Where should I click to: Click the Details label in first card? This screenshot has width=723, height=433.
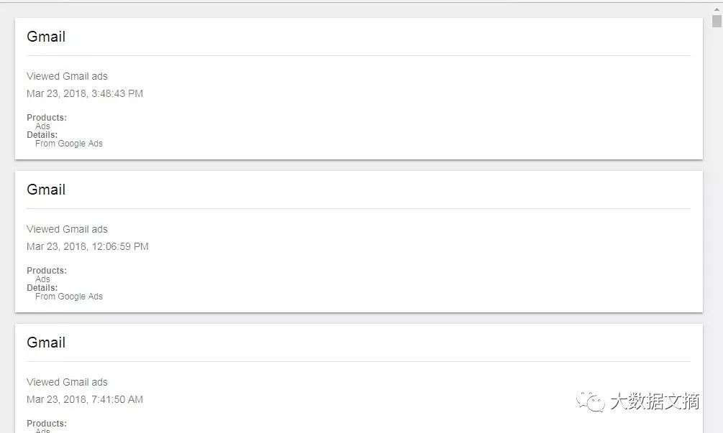coord(42,135)
